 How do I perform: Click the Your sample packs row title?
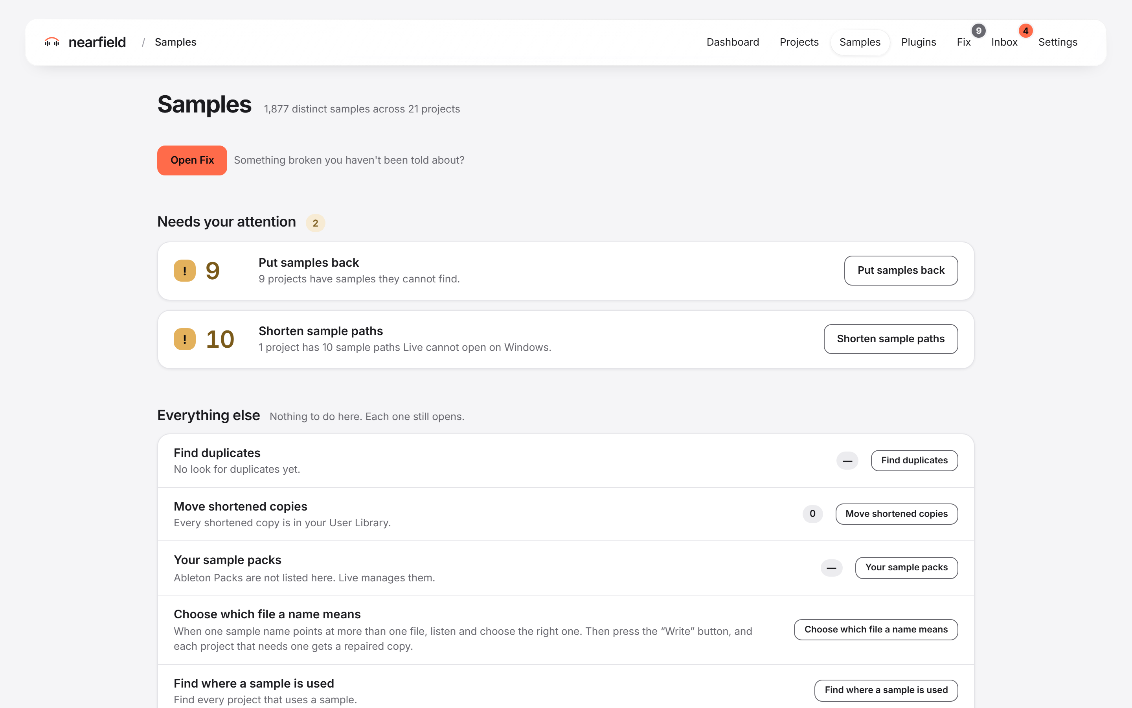coord(227,560)
